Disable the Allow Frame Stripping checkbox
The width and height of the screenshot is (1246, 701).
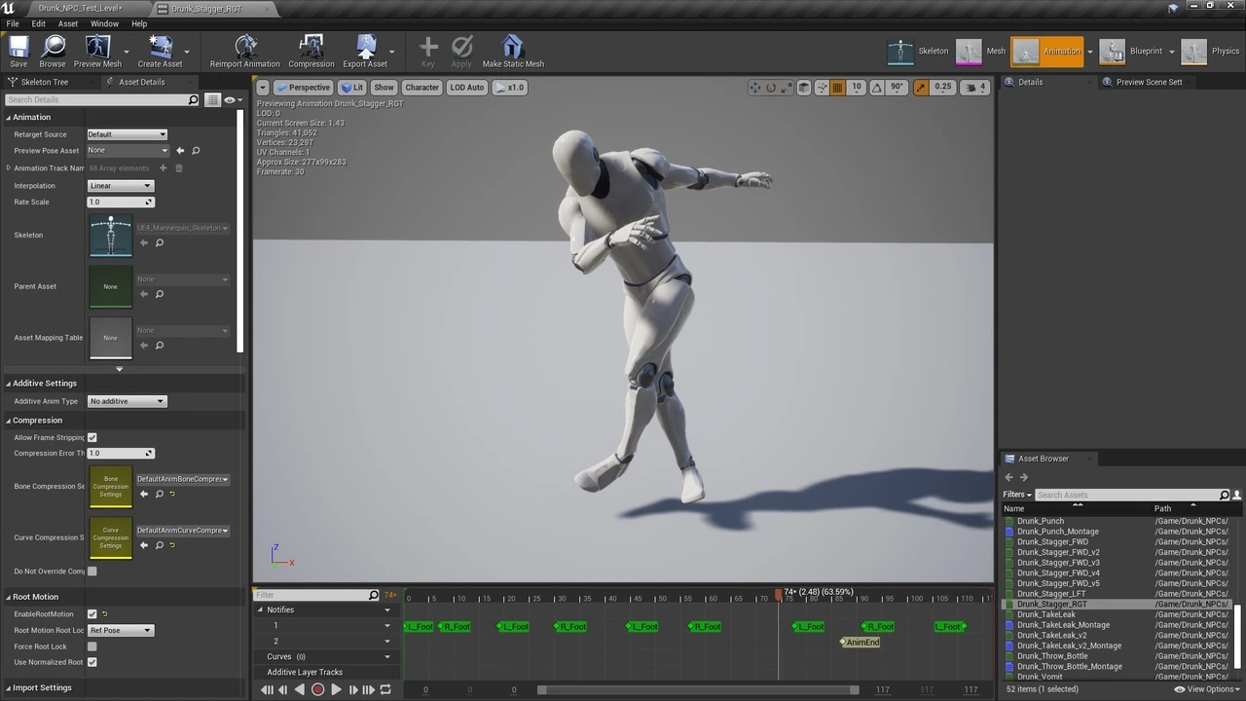coord(92,438)
